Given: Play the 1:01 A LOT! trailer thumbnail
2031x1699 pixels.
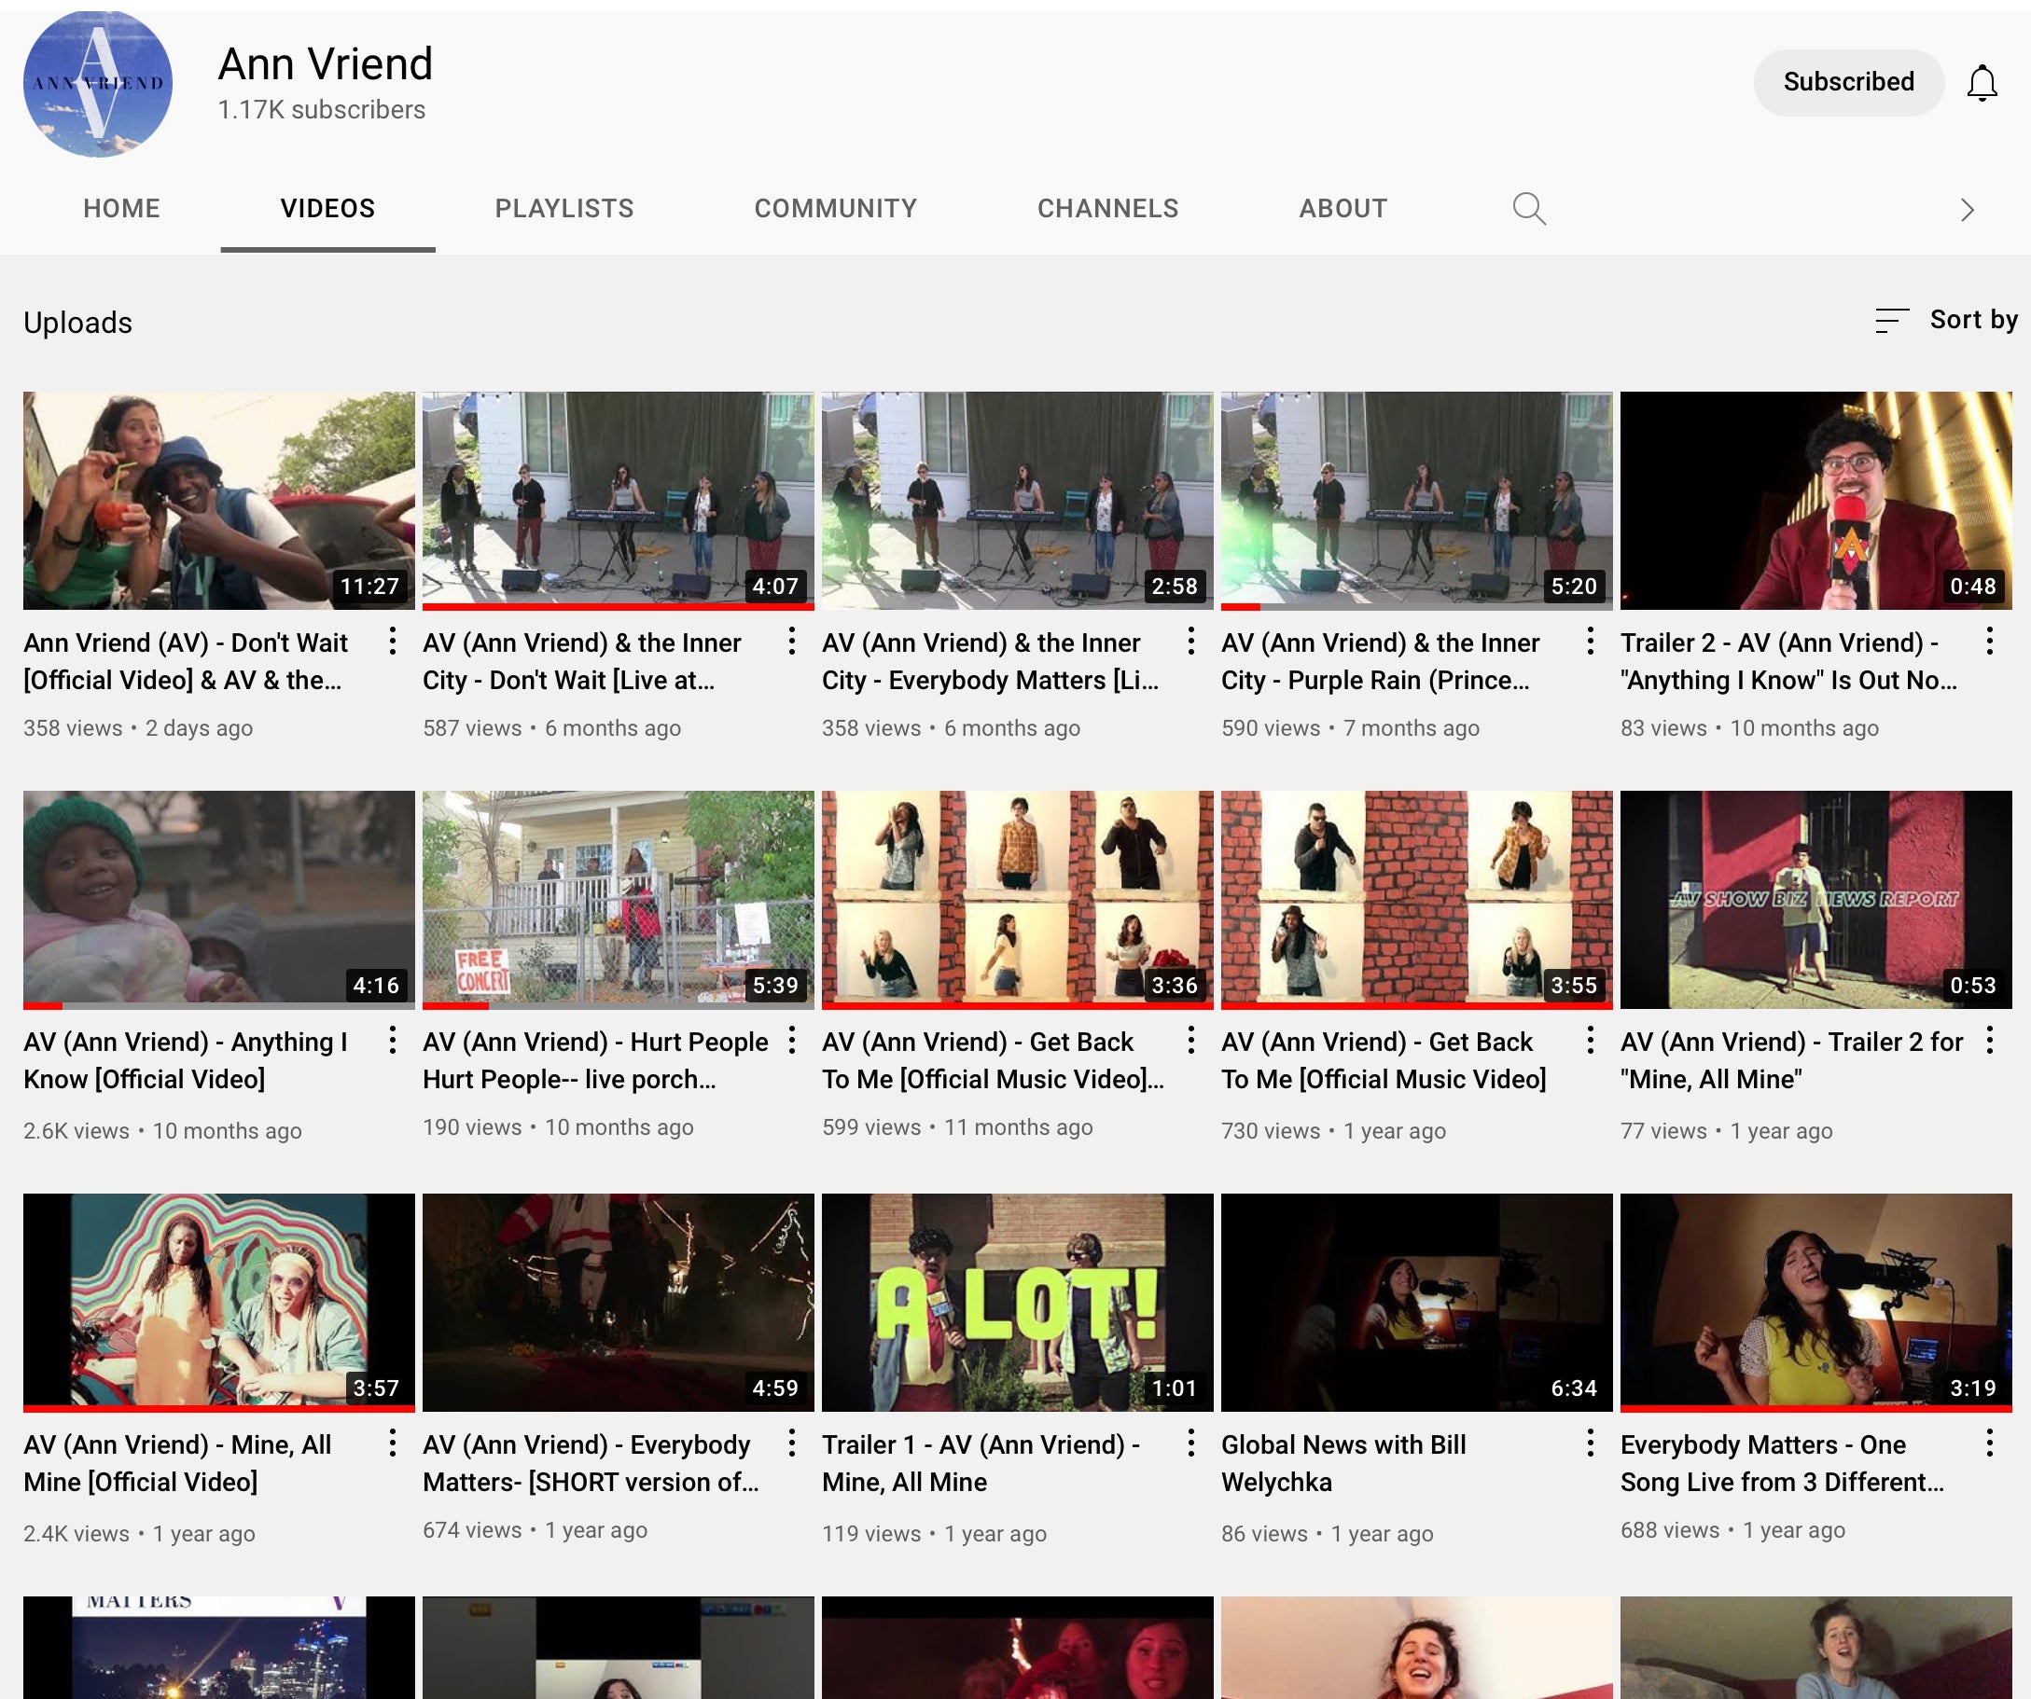Looking at the screenshot, I should tap(1018, 1303).
